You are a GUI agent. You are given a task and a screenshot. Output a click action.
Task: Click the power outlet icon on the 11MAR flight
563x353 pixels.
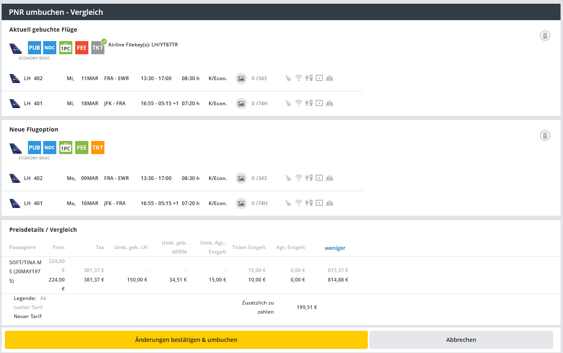click(x=309, y=78)
